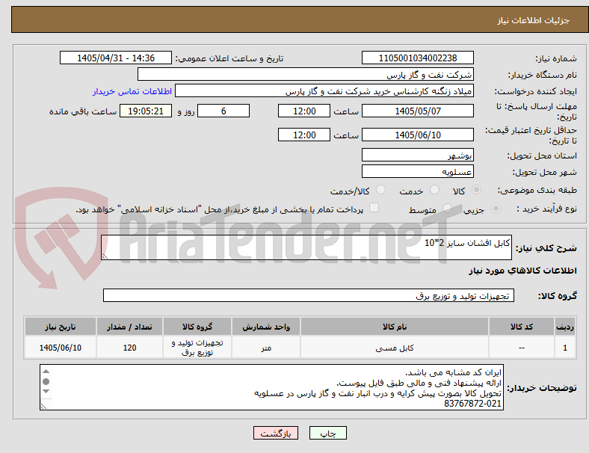Screen dimensions: 589x453
Task: Click delivery city field عسلویه
Action: pos(418,171)
